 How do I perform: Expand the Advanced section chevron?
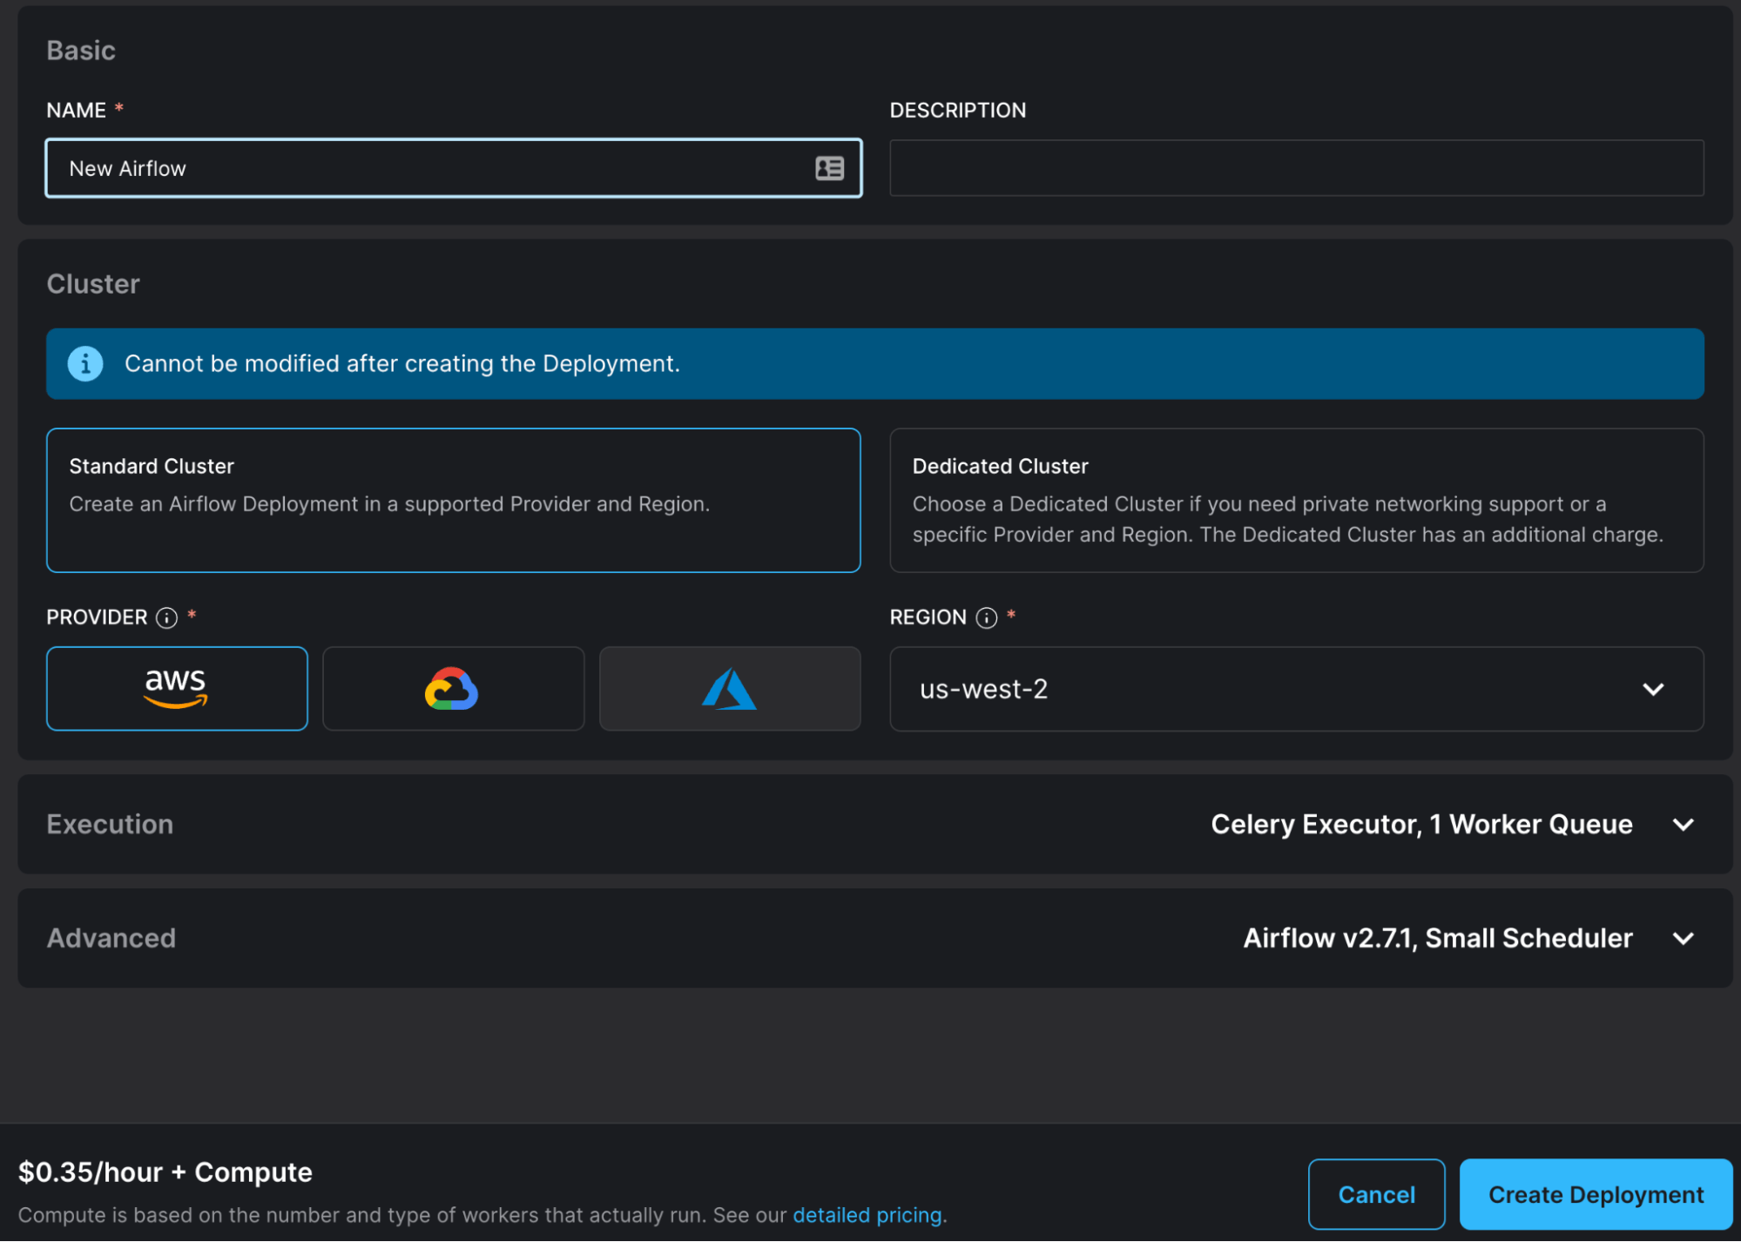[1683, 938]
